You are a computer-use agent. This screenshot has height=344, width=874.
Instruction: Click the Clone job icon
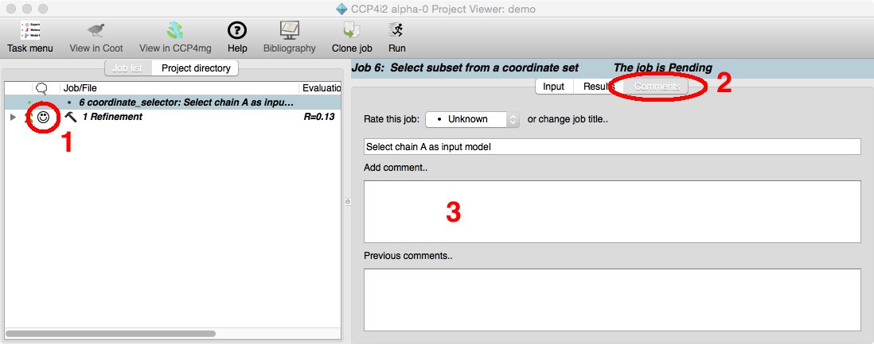pos(351,31)
